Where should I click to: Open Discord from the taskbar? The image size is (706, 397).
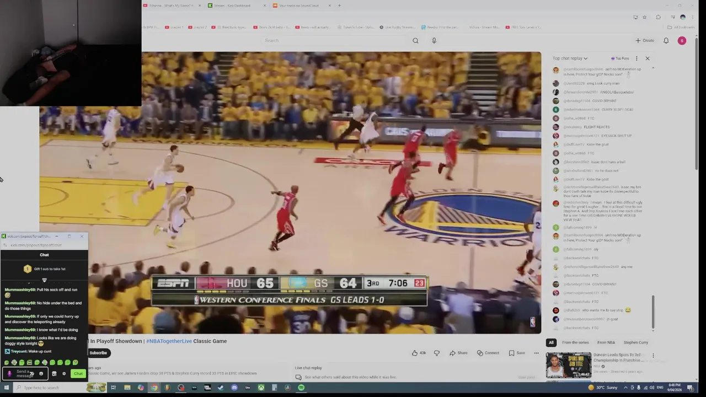[234, 388]
